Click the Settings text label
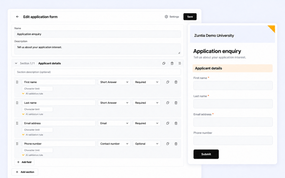 click(174, 17)
